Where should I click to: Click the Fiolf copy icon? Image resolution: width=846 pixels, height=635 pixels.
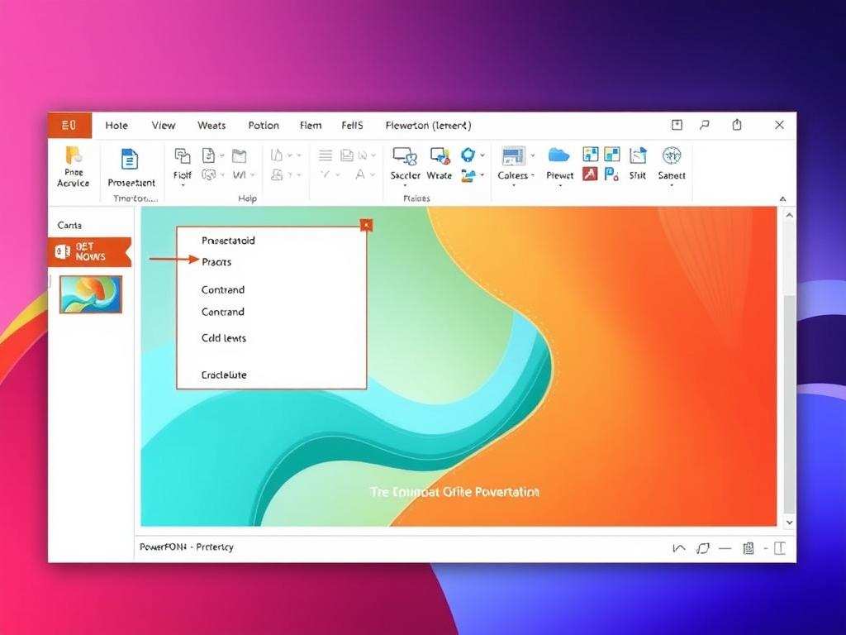coord(183,156)
